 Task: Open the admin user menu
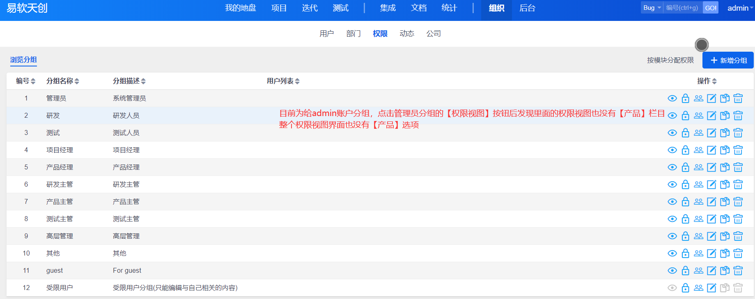[740, 8]
